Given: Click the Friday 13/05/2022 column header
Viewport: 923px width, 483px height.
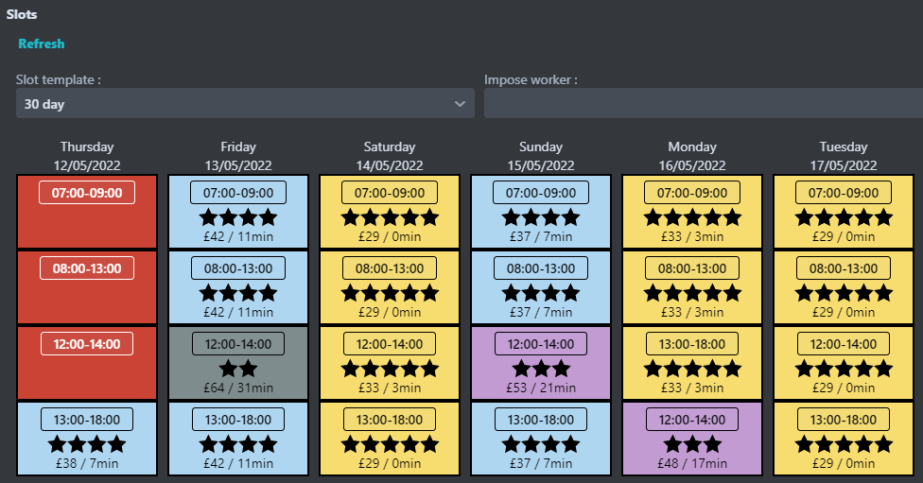Looking at the screenshot, I should 238,156.
